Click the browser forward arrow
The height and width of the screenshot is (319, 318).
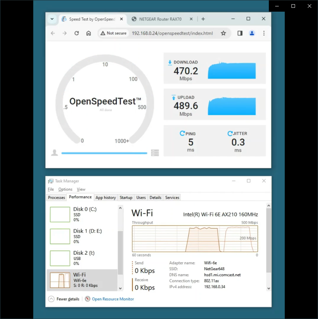[65, 33]
